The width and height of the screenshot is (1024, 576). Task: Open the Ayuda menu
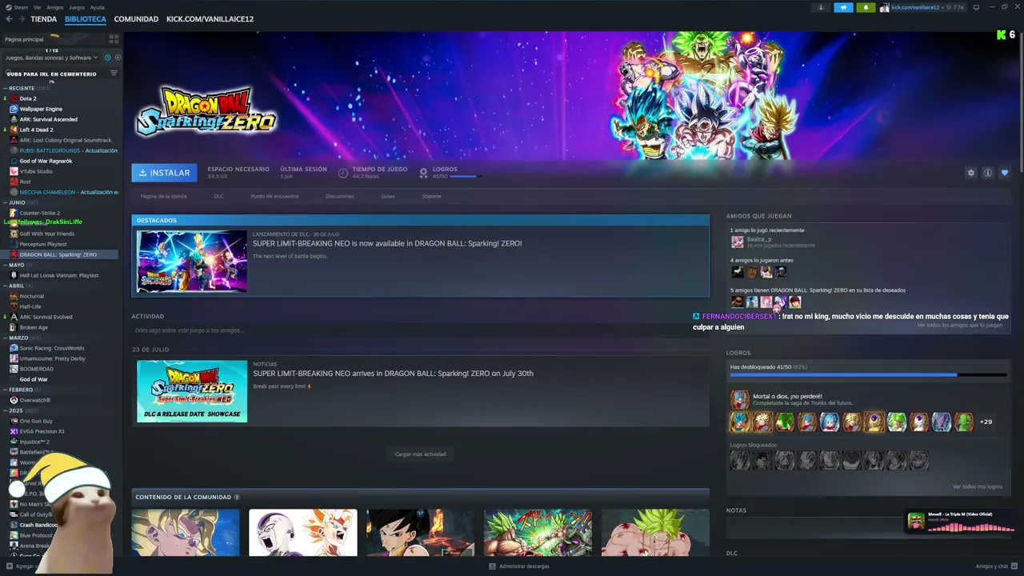(98, 7)
